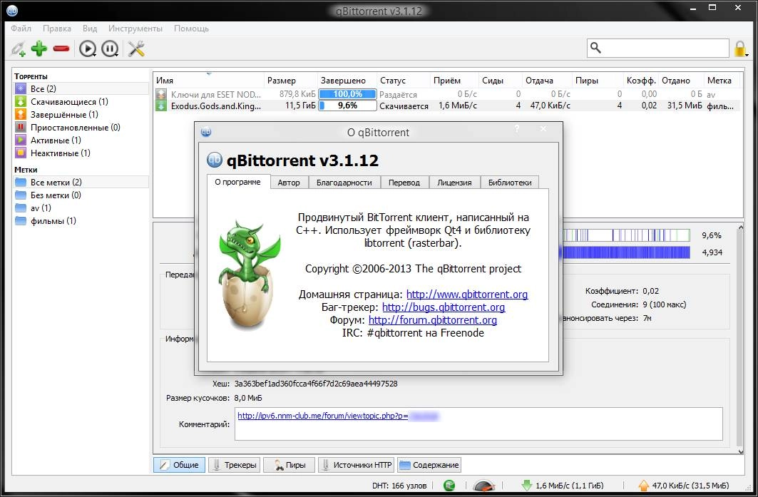The width and height of the screenshot is (758, 497).
Task: Close the О qBittorrent dialog
Action: tap(543, 128)
